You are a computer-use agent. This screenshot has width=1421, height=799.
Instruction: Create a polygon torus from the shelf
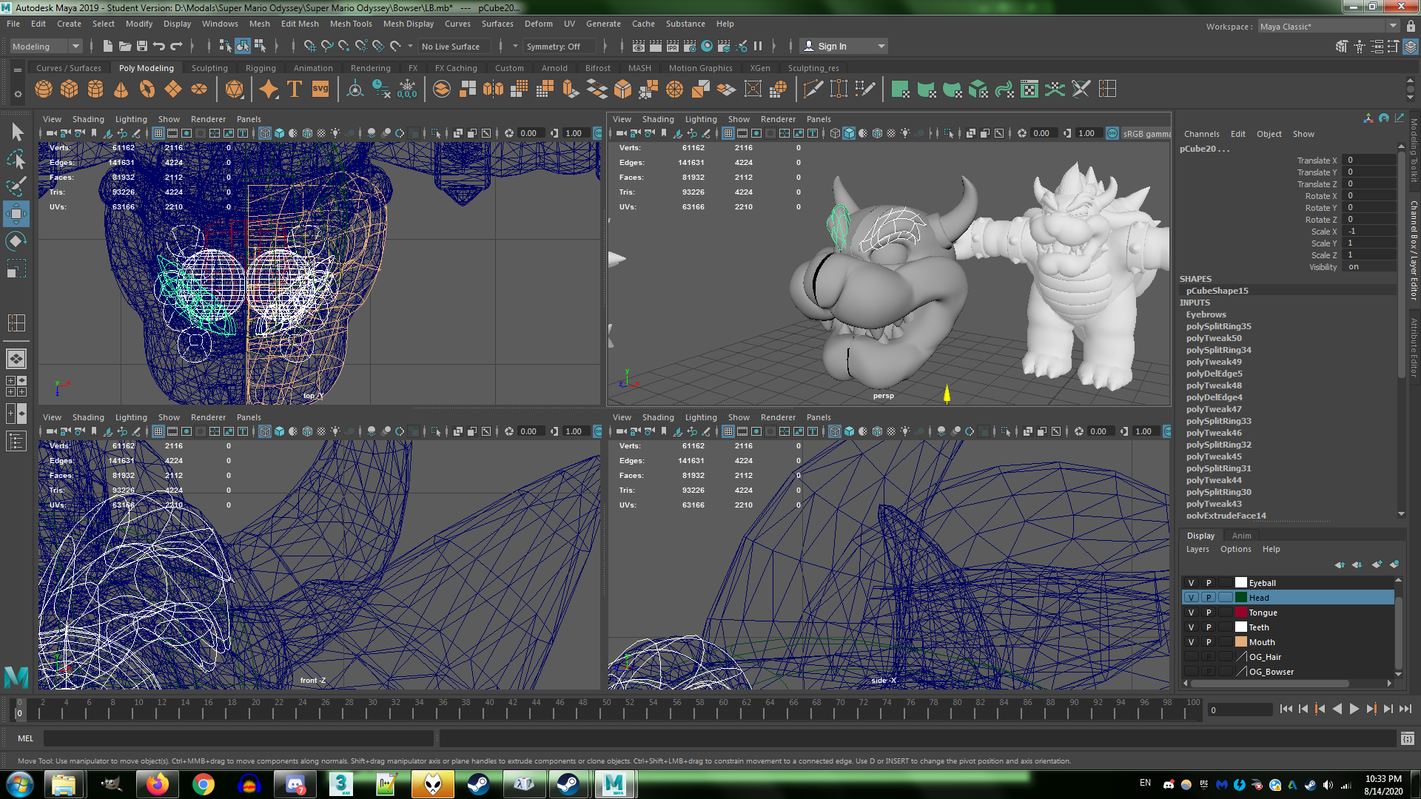pyautogui.click(x=147, y=90)
